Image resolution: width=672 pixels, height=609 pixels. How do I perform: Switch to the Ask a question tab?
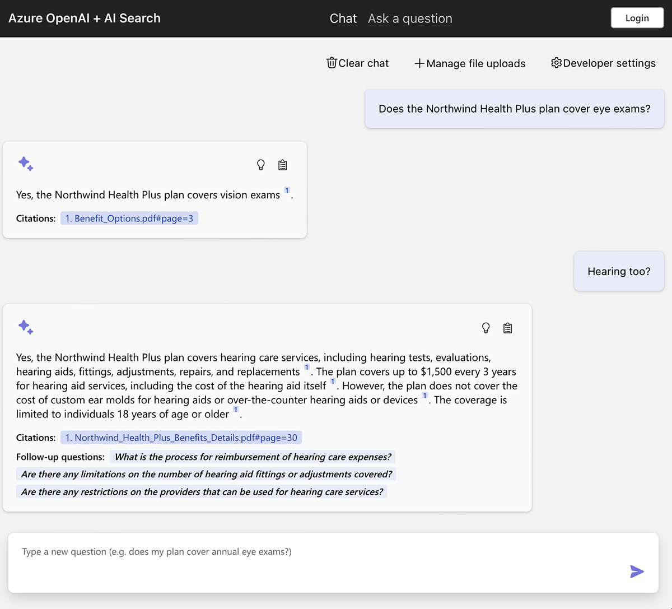tap(410, 18)
